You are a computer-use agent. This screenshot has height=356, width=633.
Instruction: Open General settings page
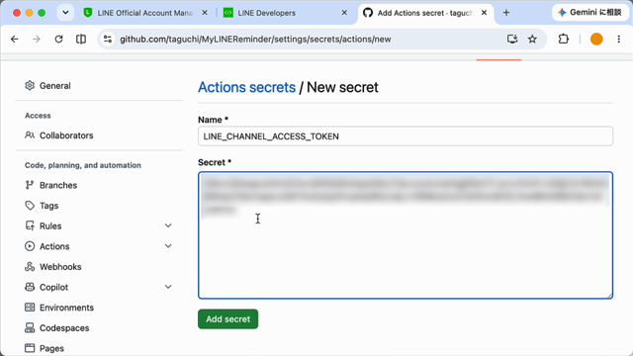[x=55, y=86]
